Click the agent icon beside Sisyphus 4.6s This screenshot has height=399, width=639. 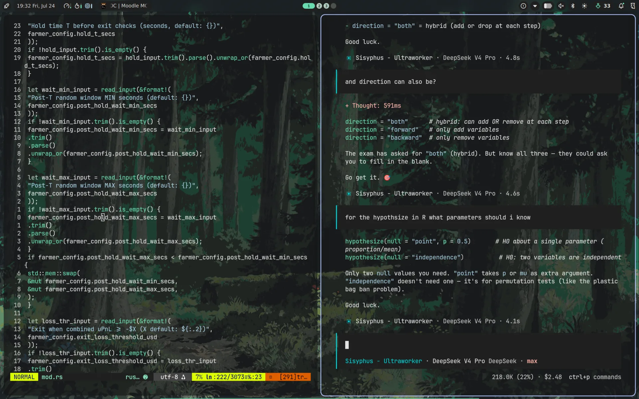pos(349,194)
